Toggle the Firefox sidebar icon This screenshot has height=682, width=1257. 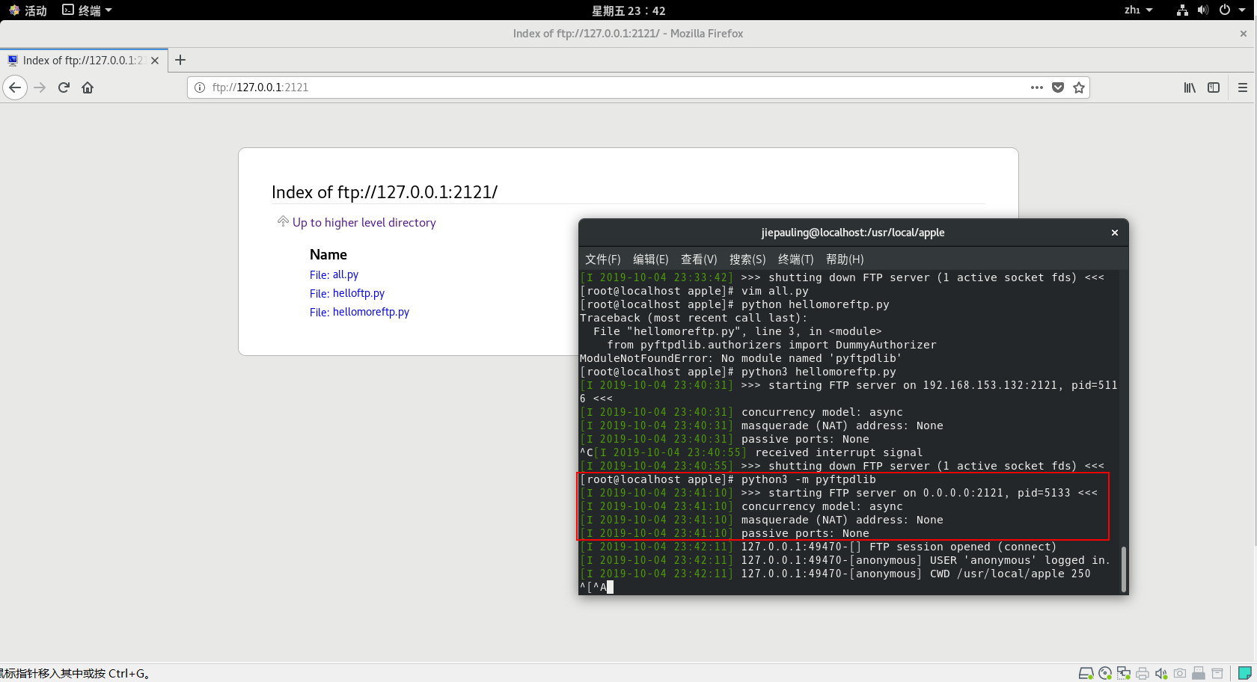point(1214,87)
